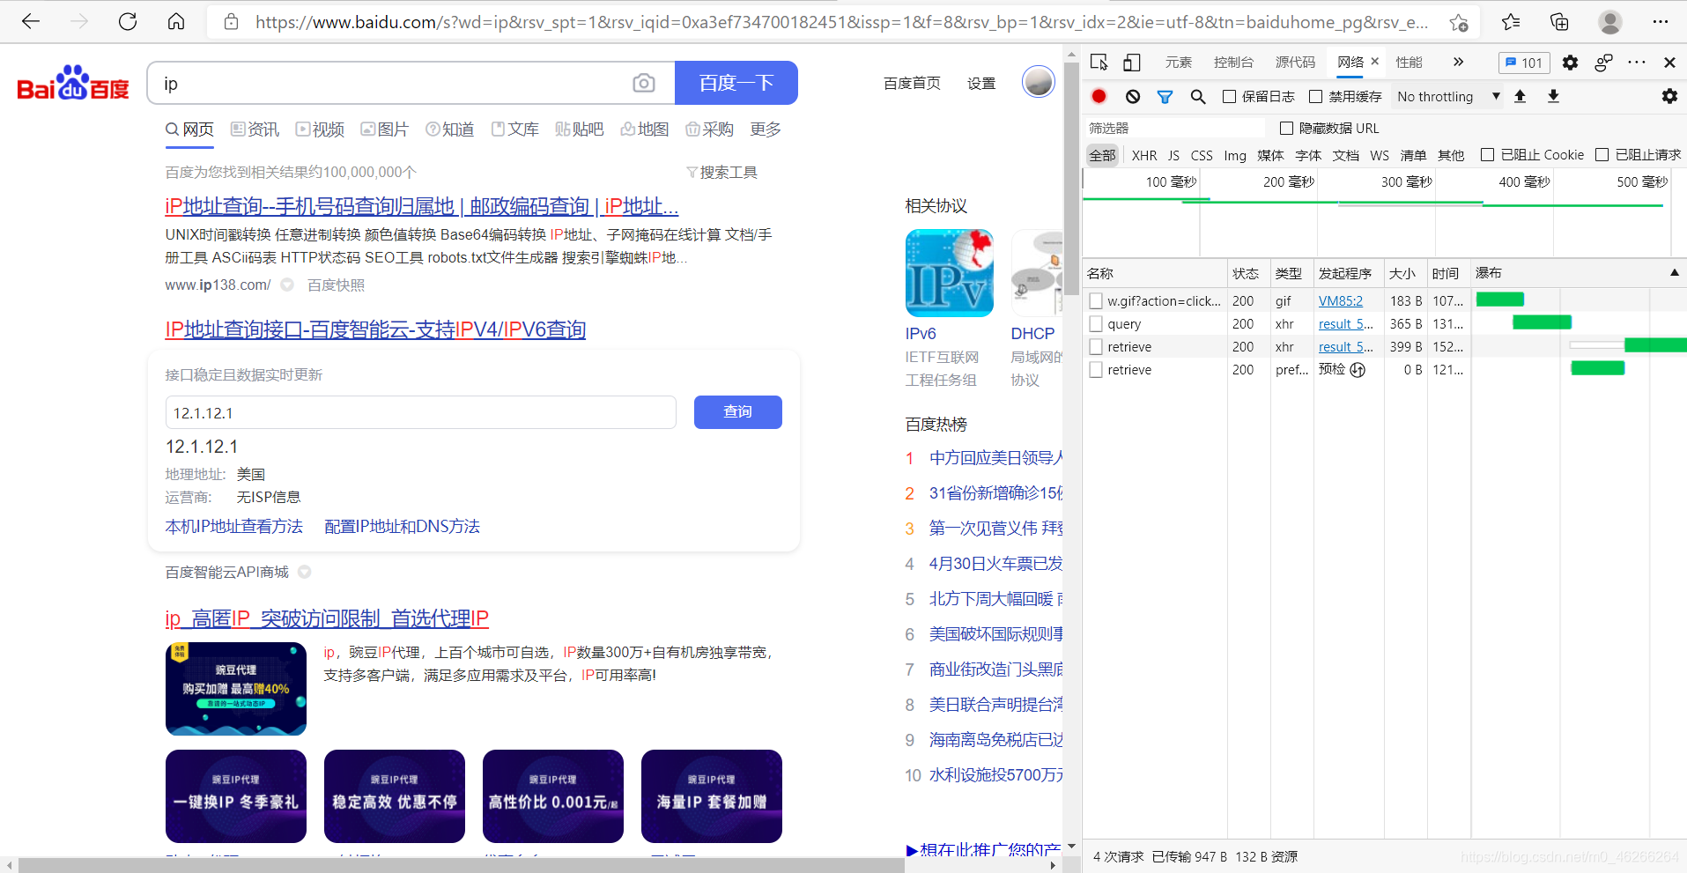The image size is (1687, 873).
Task: Select 资讯 news search tab
Action: (x=255, y=129)
